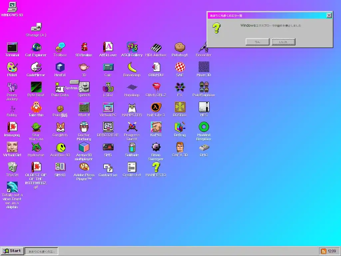Image resolution: width=341 pixels, height=256 pixels.
Task: Open the Contact us icon
Action: pos(108,168)
